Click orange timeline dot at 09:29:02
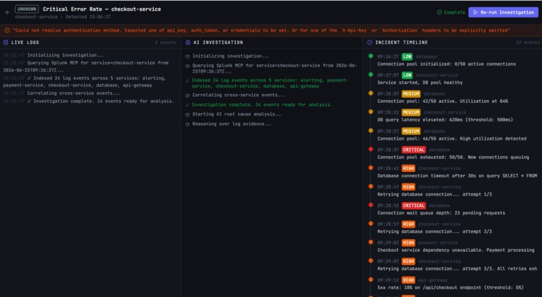This screenshot has height=297, width=542. click(x=371, y=243)
